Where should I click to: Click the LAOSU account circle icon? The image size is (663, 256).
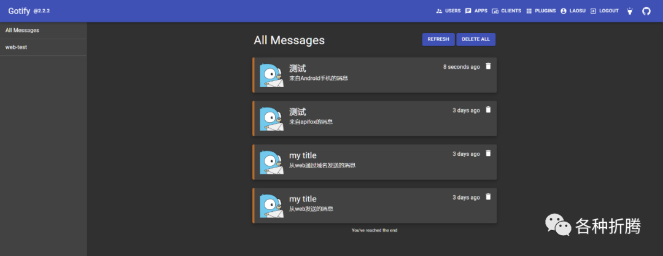pos(563,11)
